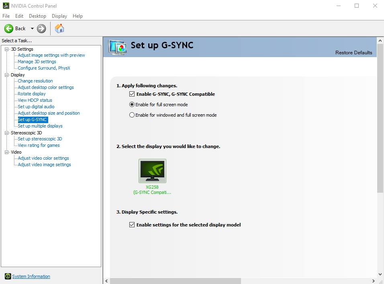Click the vertical scrollbar up arrow

pyautogui.click(x=380, y=41)
